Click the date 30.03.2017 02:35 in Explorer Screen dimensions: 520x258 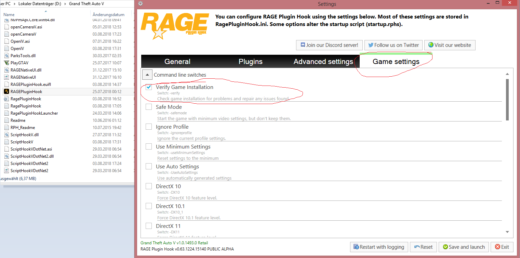point(107,55)
